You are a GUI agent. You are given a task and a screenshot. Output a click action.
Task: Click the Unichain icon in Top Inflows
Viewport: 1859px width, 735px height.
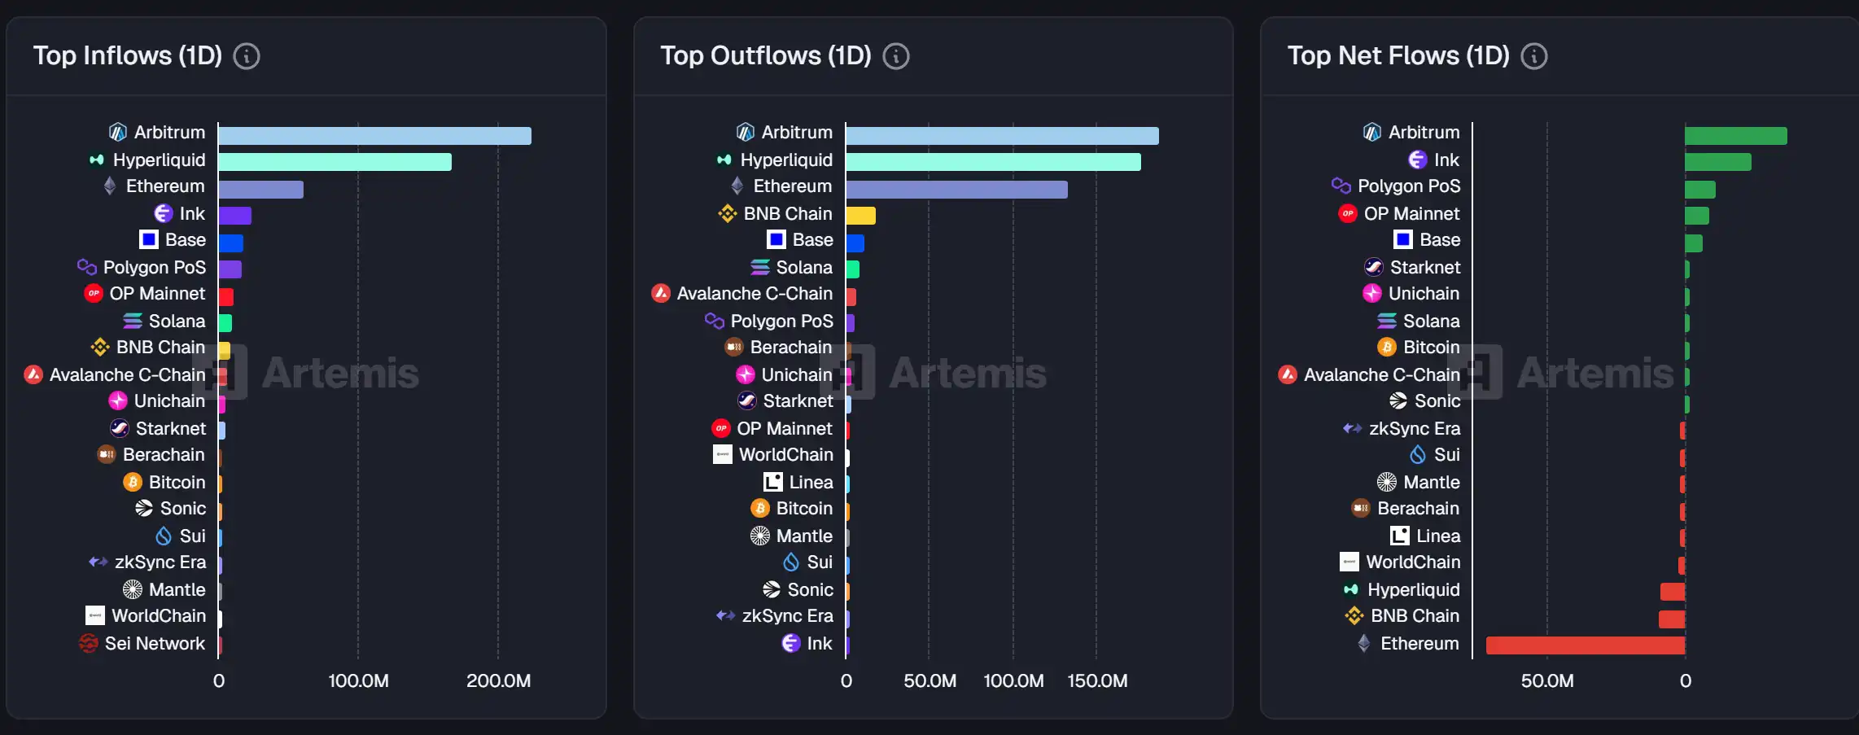point(118,401)
